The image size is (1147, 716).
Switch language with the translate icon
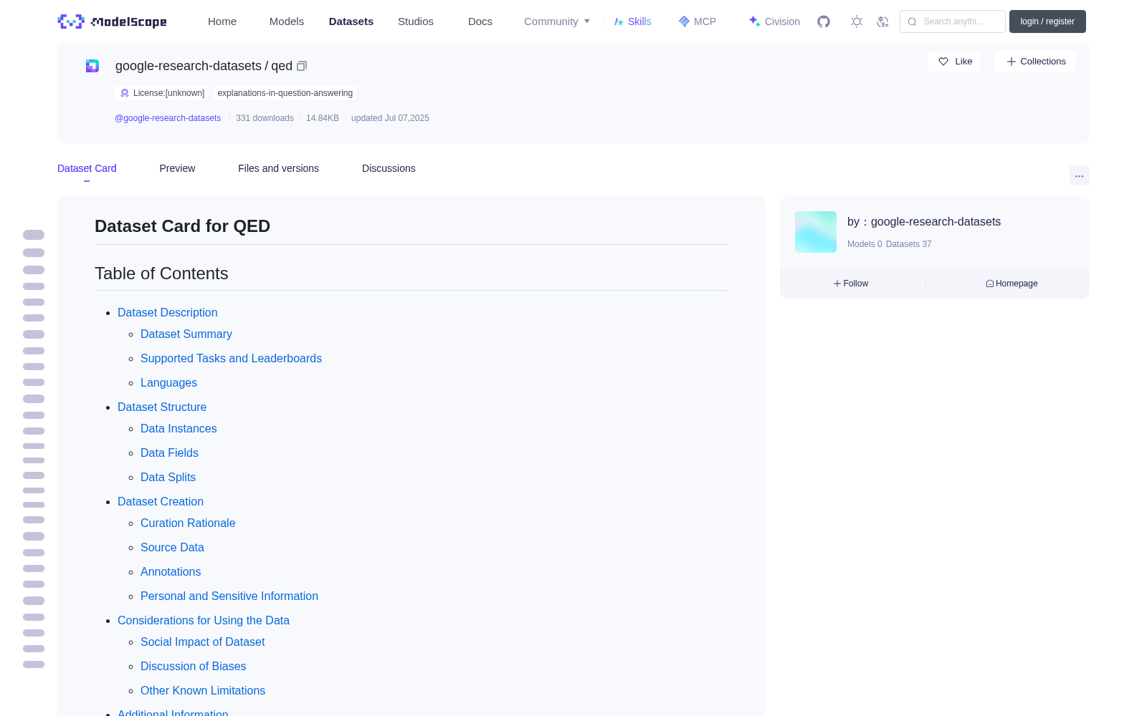[883, 21]
